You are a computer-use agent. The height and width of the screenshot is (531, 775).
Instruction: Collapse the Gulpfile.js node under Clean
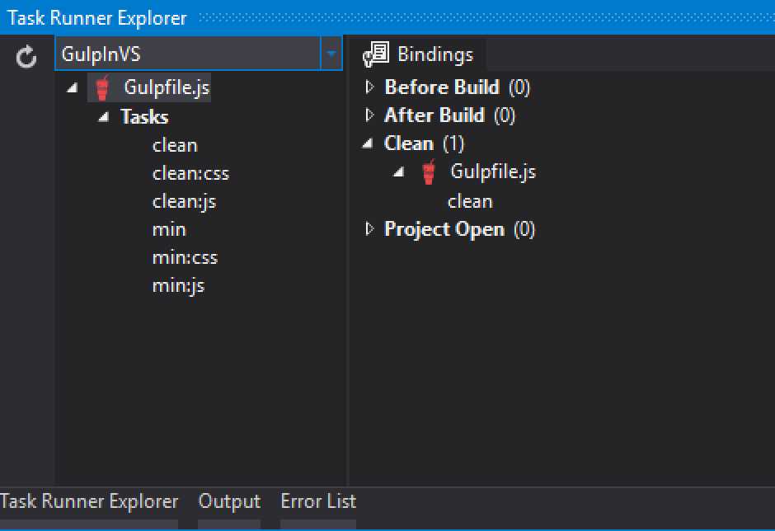click(x=397, y=172)
